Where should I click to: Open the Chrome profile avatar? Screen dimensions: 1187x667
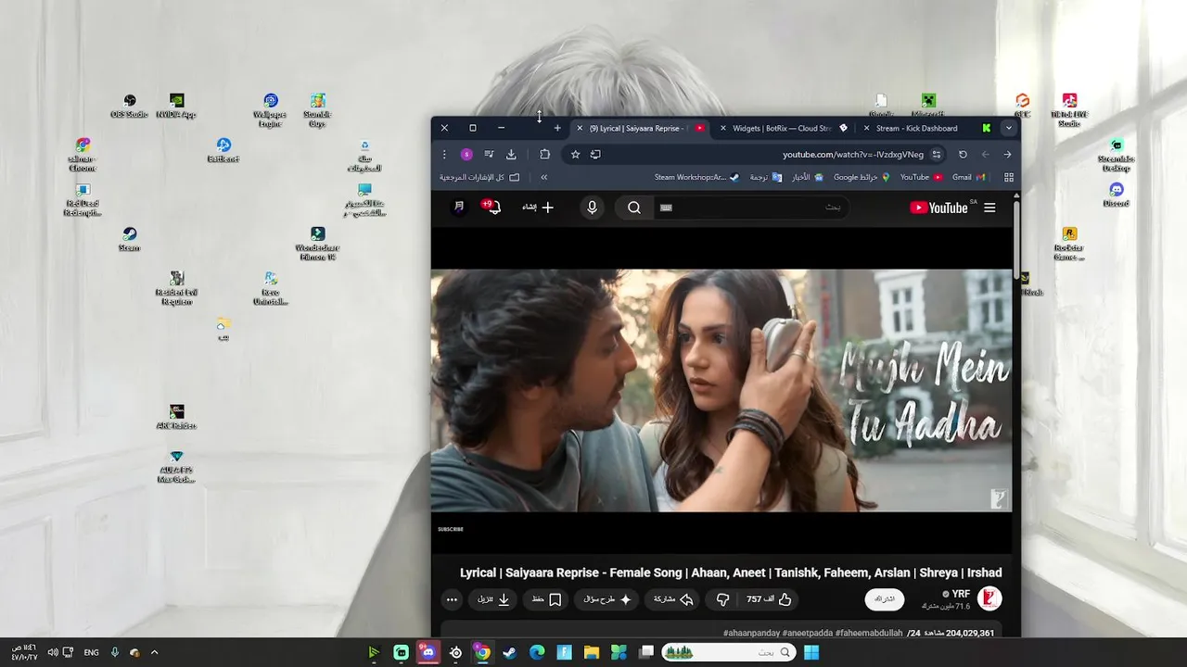pos(466,155)
